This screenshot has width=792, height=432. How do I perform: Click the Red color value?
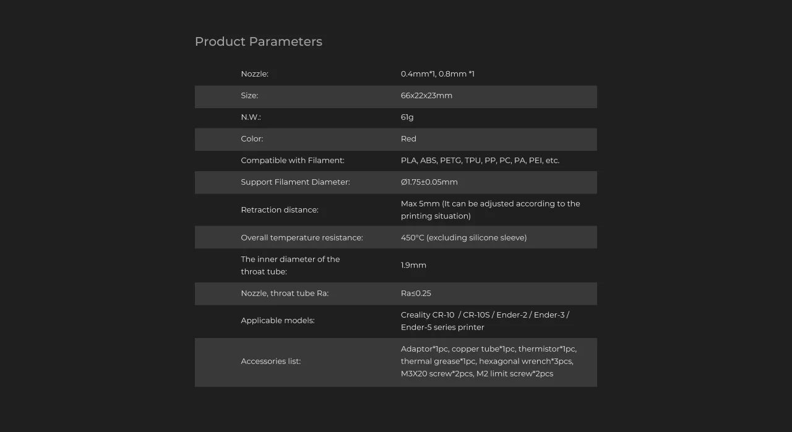tap(408, 139)
